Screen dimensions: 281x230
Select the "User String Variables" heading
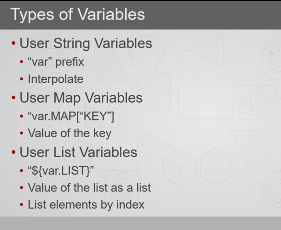[x=86, y=43]
